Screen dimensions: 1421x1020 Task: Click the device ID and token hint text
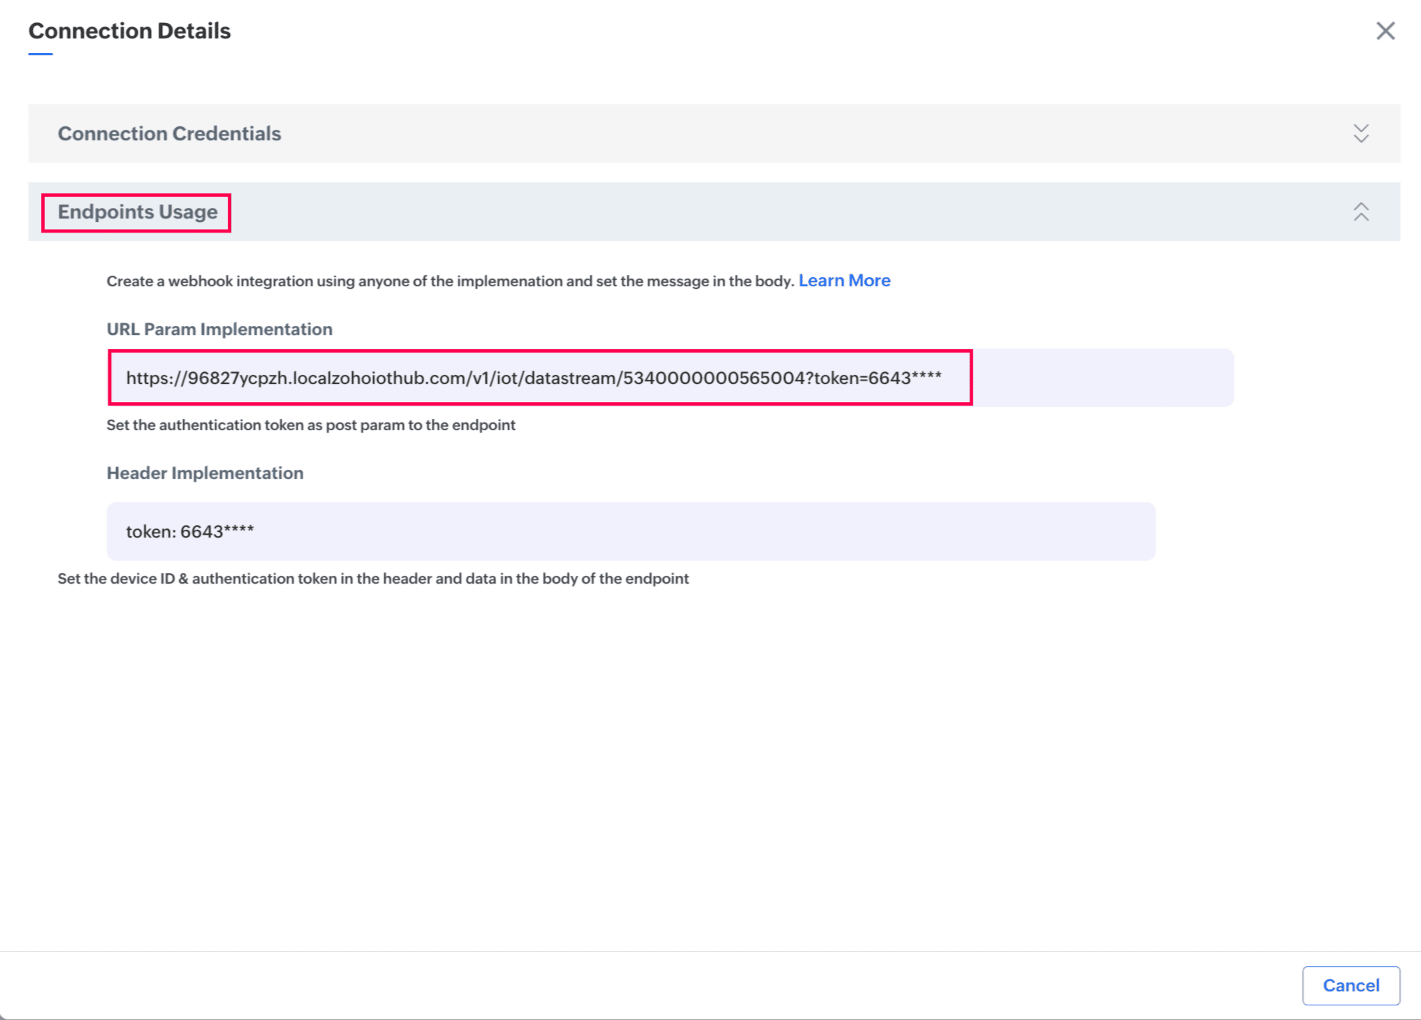[x=373, y=579]
